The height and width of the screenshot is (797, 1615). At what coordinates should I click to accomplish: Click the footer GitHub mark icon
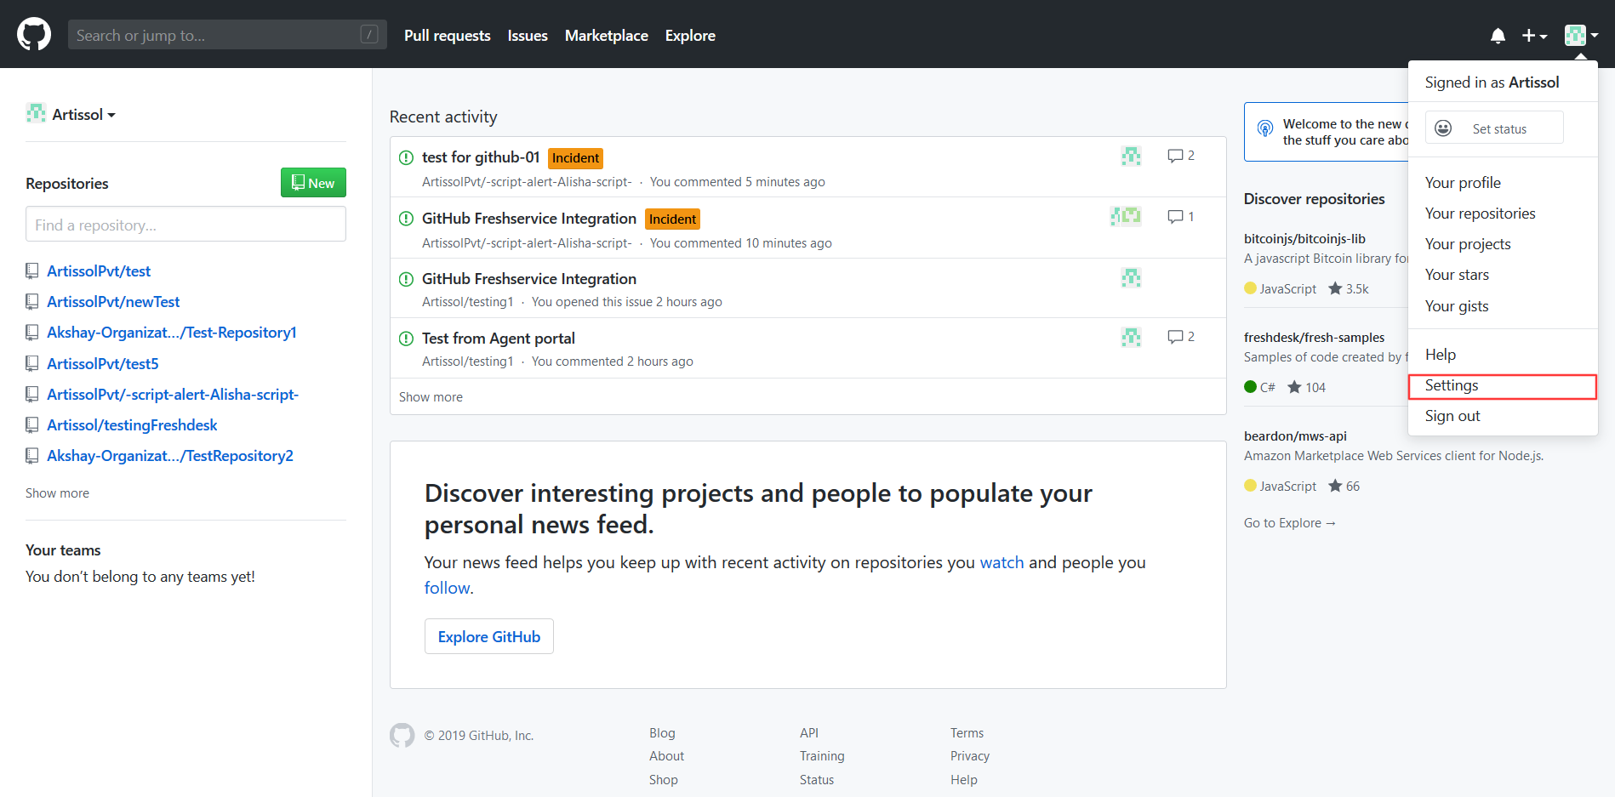(402, 735)
